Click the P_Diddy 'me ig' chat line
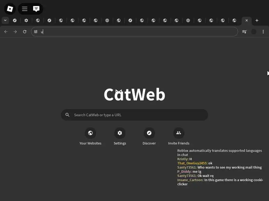269x201 pixels. coord(189,172)
